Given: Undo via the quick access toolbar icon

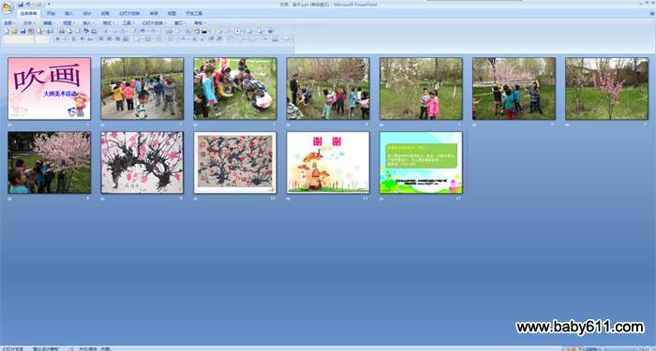Looking at the screenshot, I should [28, 4].
